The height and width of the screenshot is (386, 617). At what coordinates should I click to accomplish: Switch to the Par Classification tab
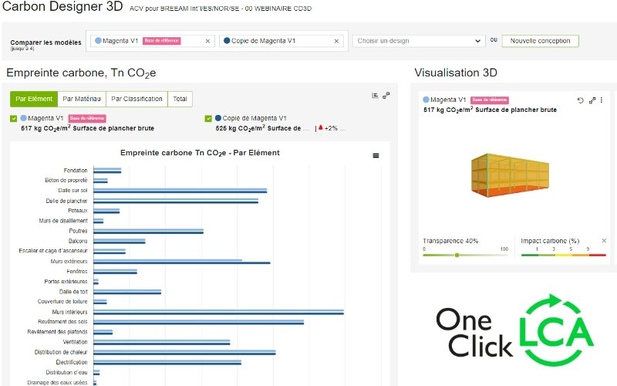[x=137, y=99]
